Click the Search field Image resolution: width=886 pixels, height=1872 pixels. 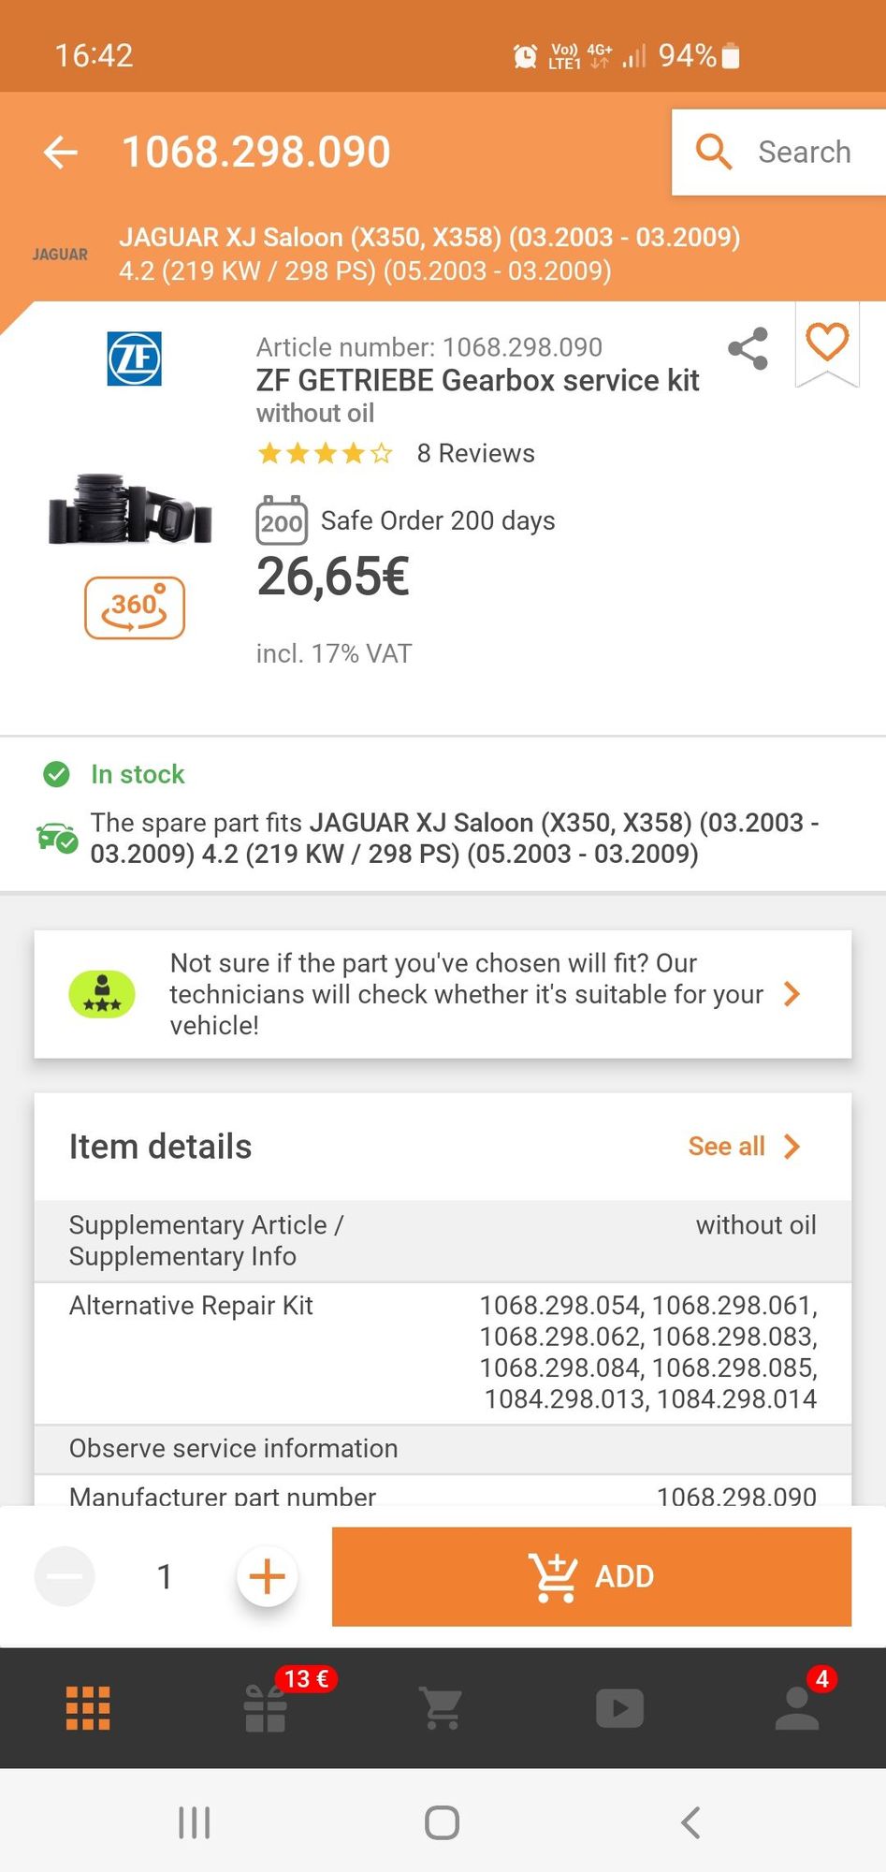[778, 152]
